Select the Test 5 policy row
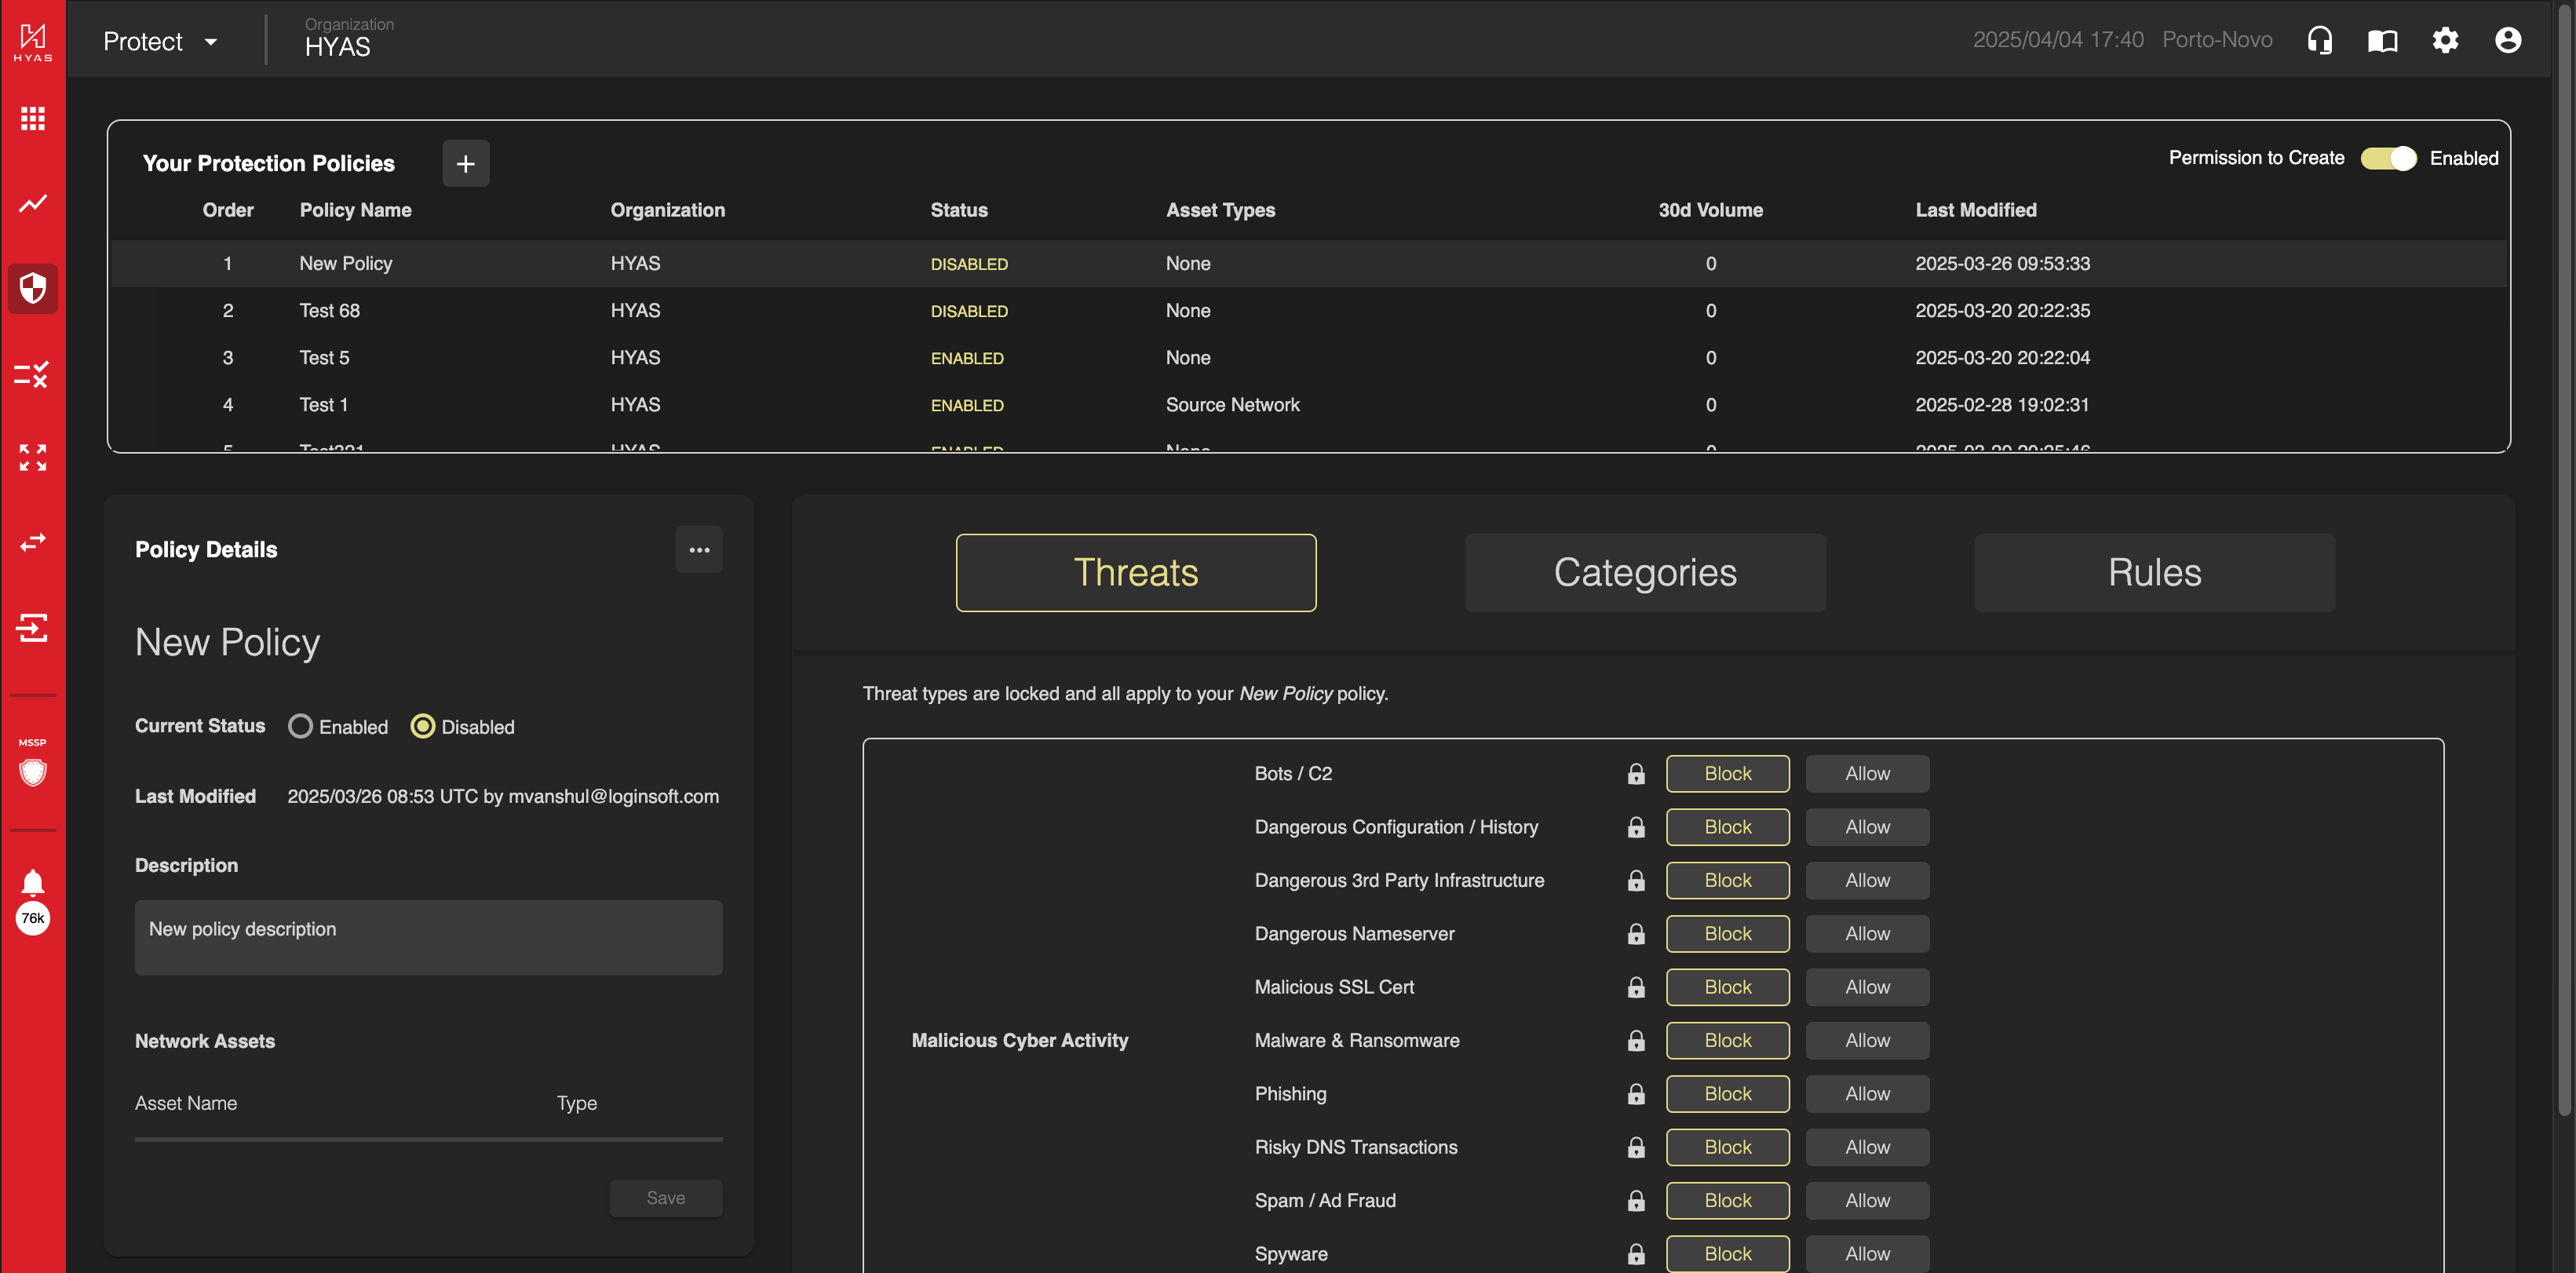2576x1273 pixels. 1308,357
